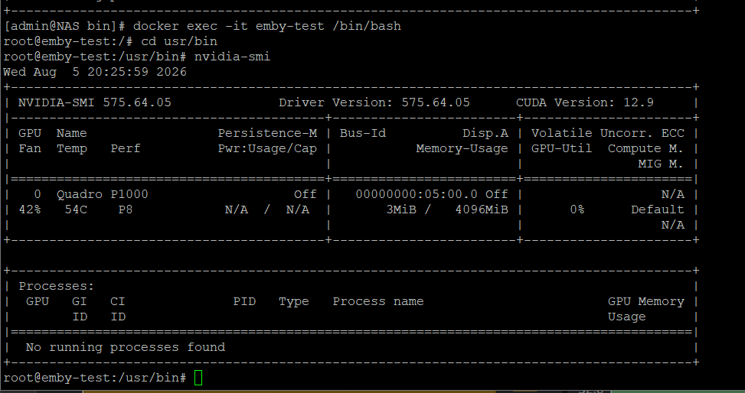The width and height of the screenshot is (745, 393).
Task: Click the GPU utilization value '0%'
Action: point(577,209)
